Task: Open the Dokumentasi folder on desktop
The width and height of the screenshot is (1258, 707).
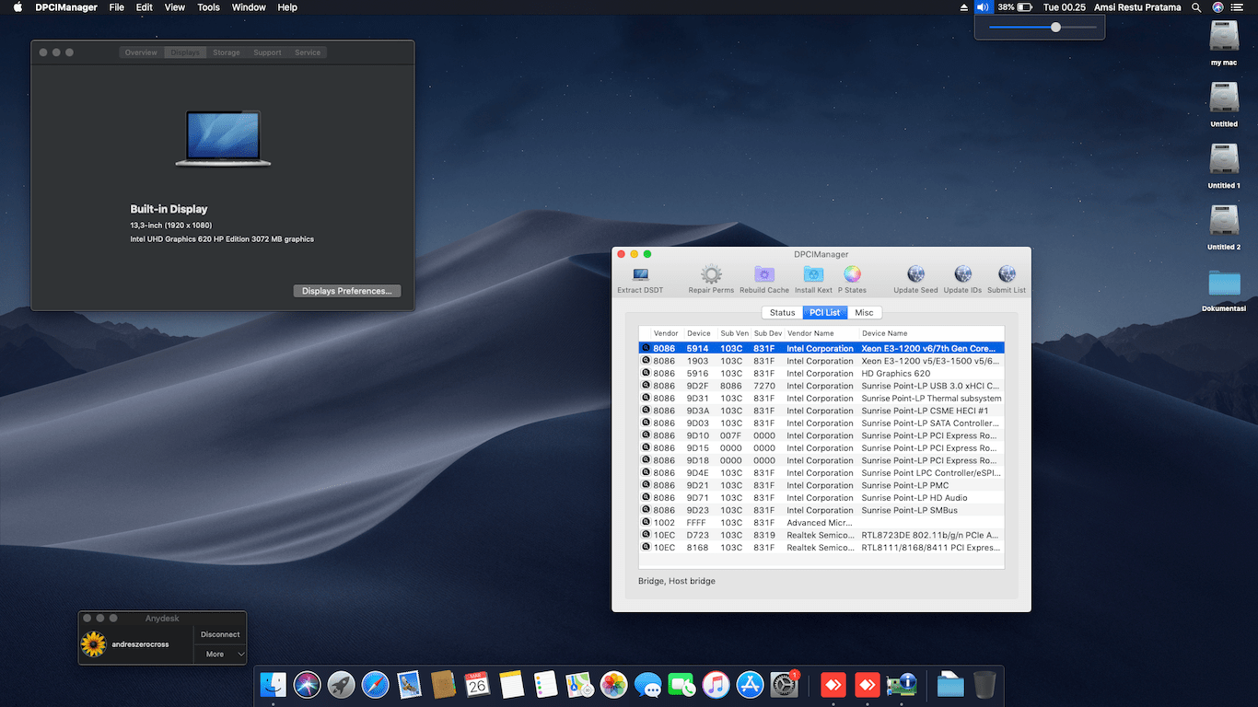Action: pos(1224,284)
